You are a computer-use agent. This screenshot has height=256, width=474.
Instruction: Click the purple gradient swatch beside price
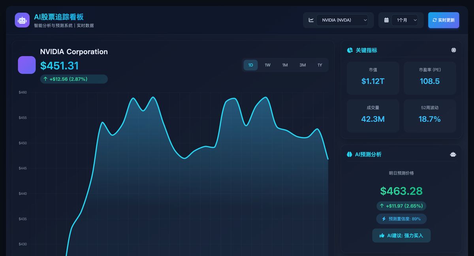coord(26,65)
